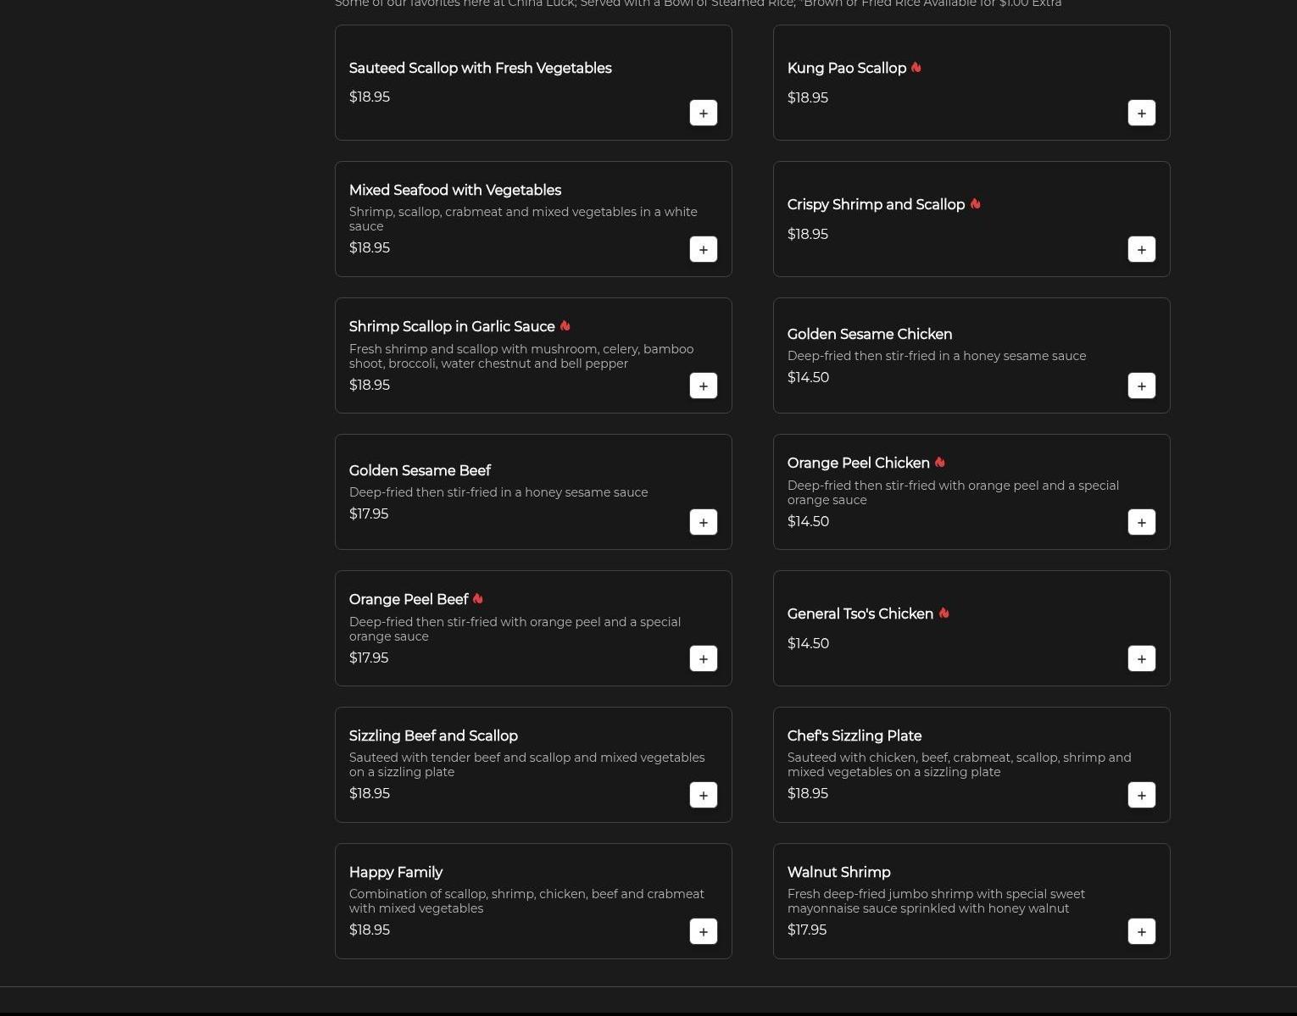Add Happy Family to the order
This screenshot has height=1016, width=1297.
pos(703,932)
